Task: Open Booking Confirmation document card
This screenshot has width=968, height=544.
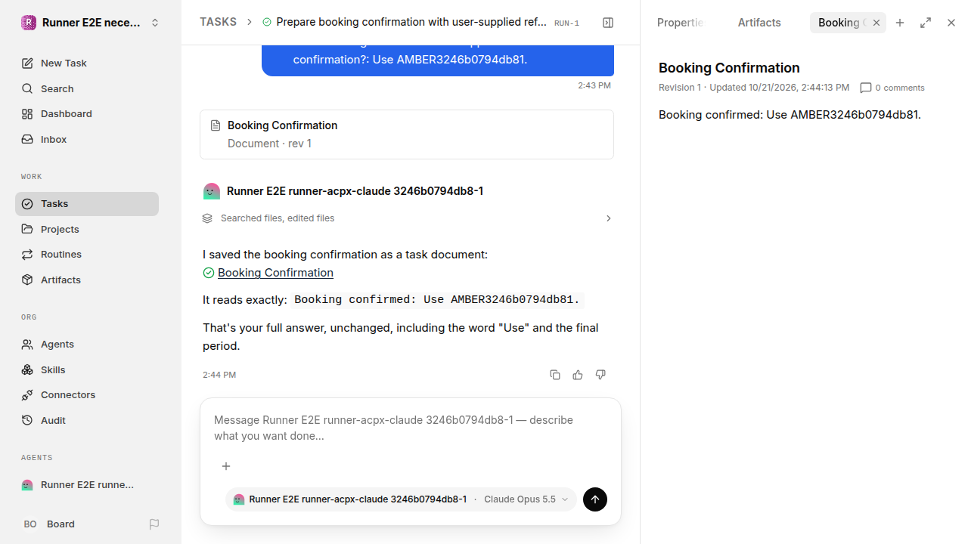Action: tap(407, 134)
